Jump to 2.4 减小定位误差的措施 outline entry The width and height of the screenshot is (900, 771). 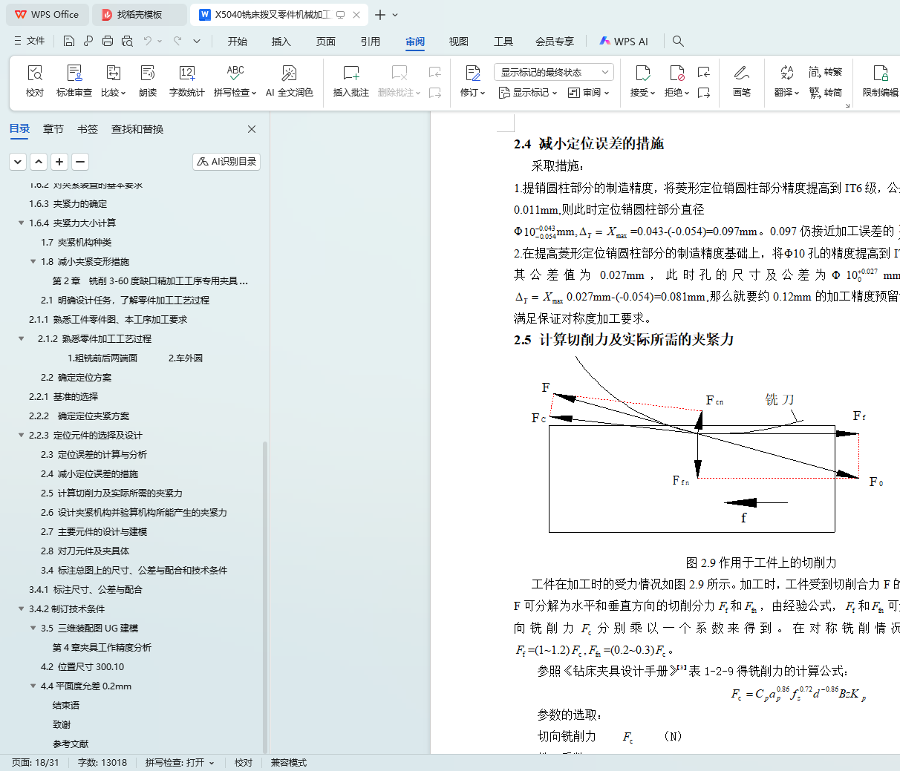(x=89, y=474)
